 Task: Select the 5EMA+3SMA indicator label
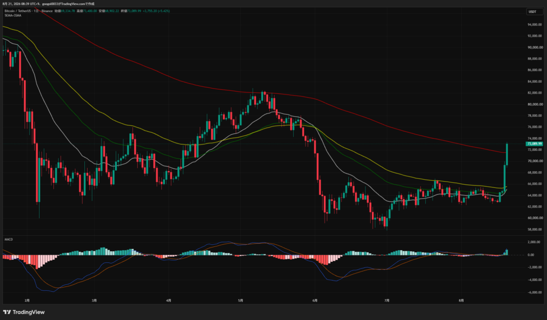click(x=13, y=15)
